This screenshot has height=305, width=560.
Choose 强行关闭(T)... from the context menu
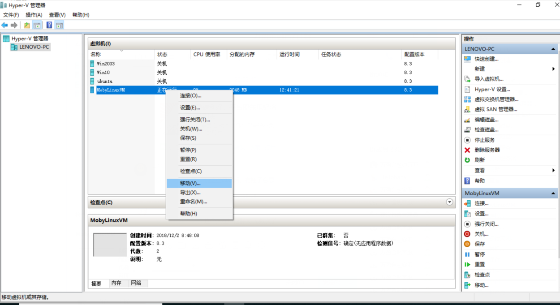point(199,120)
